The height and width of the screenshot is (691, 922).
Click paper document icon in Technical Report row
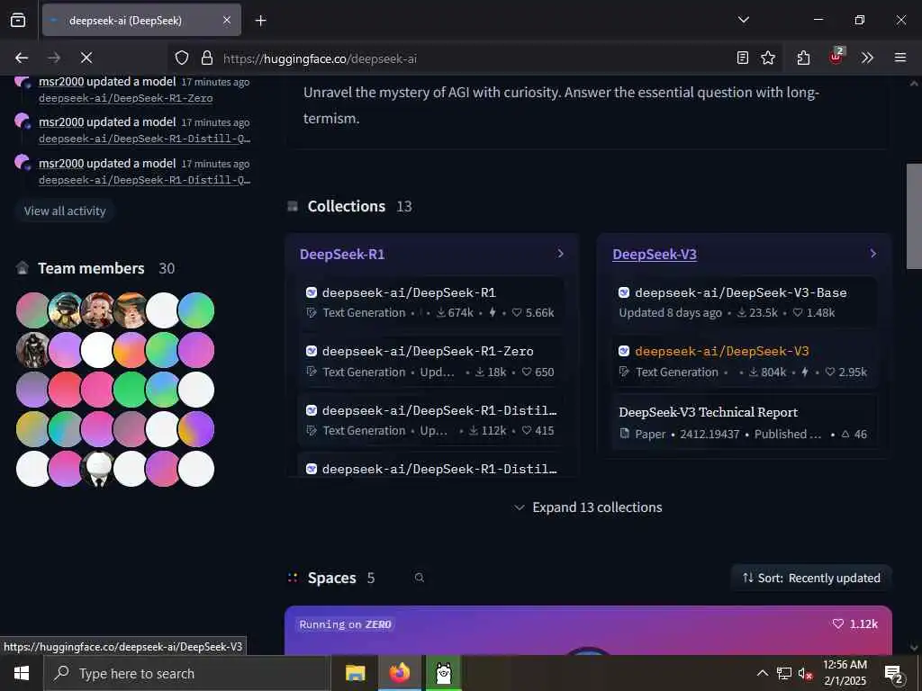[x=625, y=435]
